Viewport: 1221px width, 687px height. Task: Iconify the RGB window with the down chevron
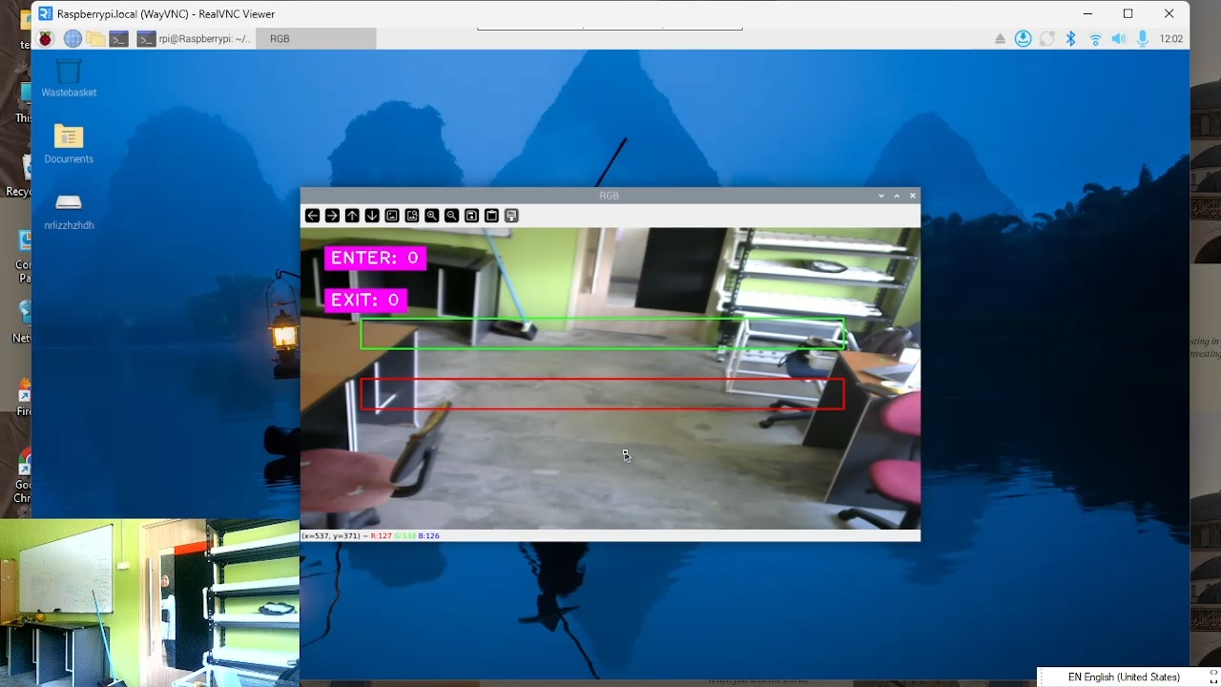pos(881,196)
